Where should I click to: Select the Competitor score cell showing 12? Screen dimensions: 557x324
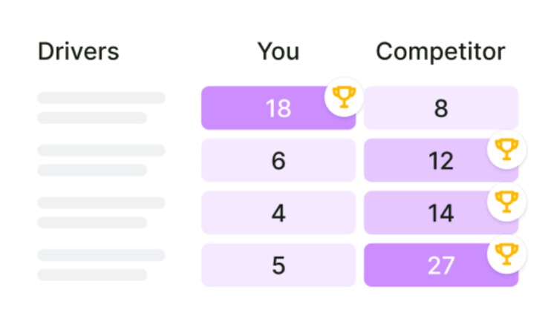[x=441, y=160]
